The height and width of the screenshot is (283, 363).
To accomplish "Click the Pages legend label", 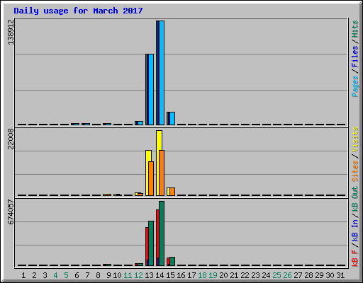I will (355, 86).
